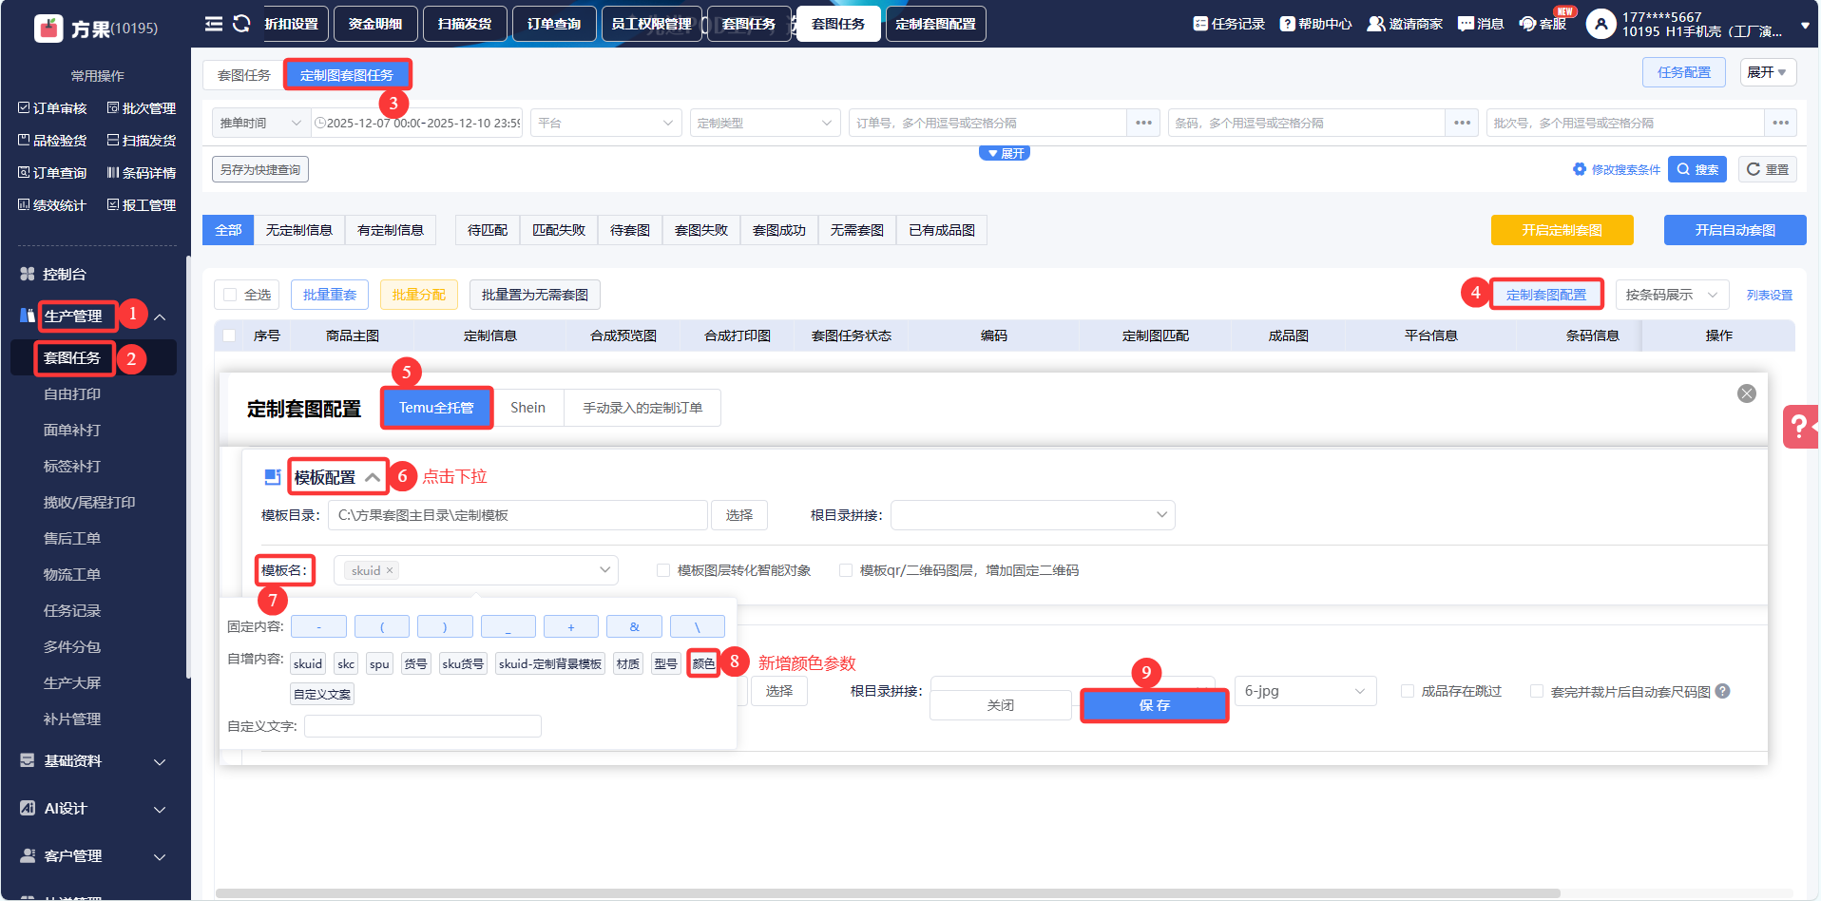Switch to the Shein tab

click(x=527, y=408)
